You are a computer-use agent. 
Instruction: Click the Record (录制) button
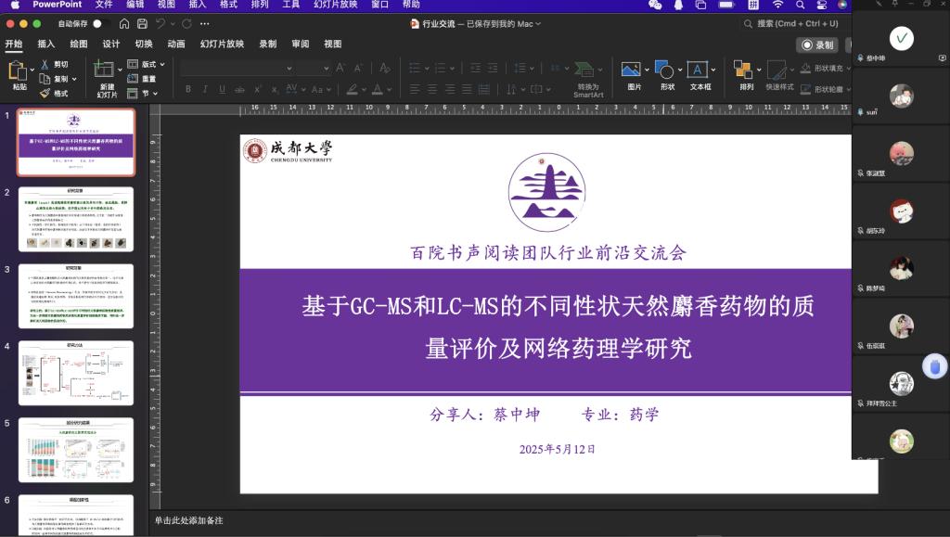[817, 45]
